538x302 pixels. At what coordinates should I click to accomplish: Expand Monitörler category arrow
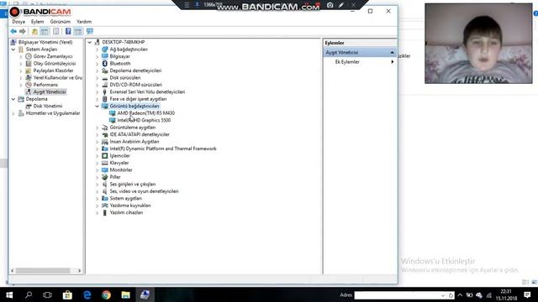(x=98, y=170)
